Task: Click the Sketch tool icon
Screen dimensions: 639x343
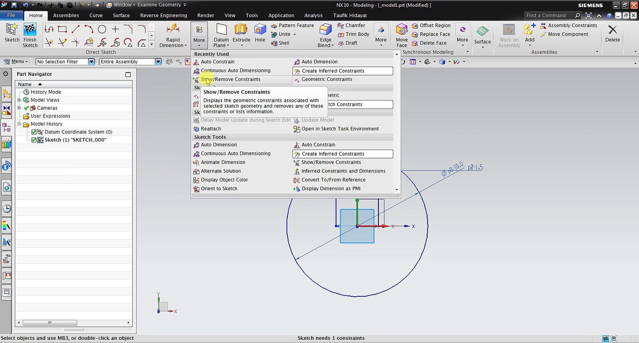Action: (x=12, y=30)
